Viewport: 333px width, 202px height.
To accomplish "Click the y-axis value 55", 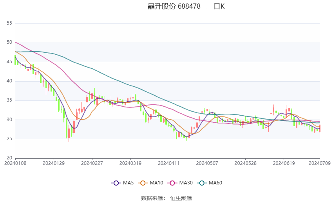I will [9, 23].
